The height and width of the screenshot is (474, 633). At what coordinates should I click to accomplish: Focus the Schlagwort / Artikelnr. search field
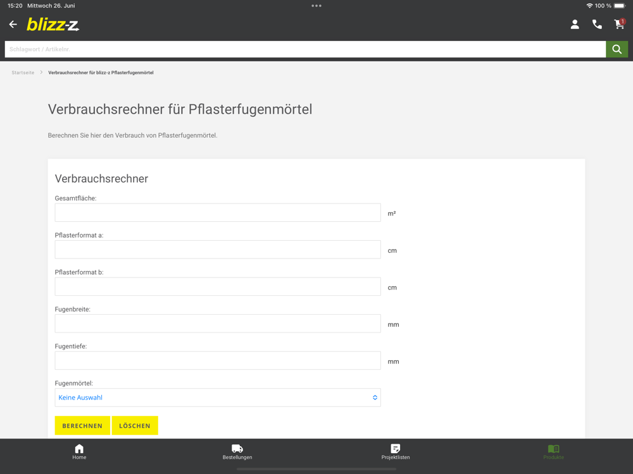pos(305,49)
